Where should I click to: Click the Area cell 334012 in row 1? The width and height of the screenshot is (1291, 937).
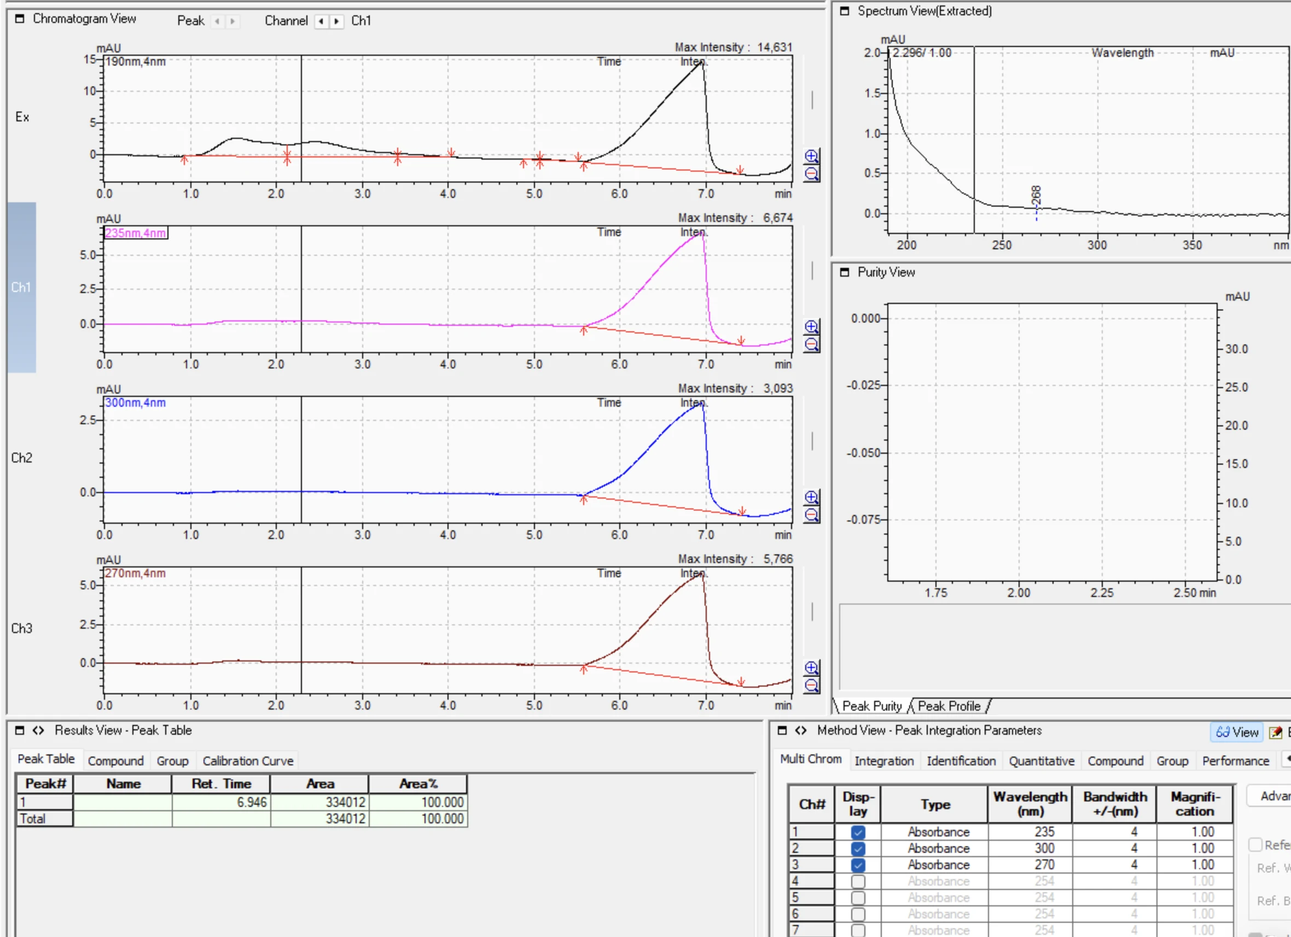click(319, 802)
